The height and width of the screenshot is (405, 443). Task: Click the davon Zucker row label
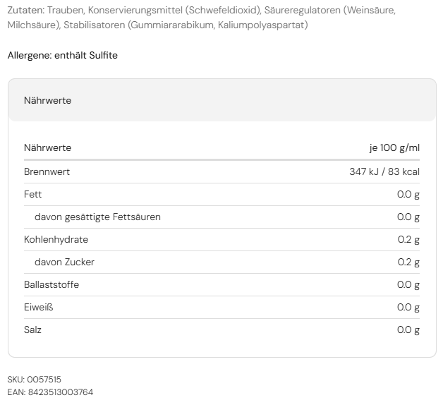pos(64,262)
